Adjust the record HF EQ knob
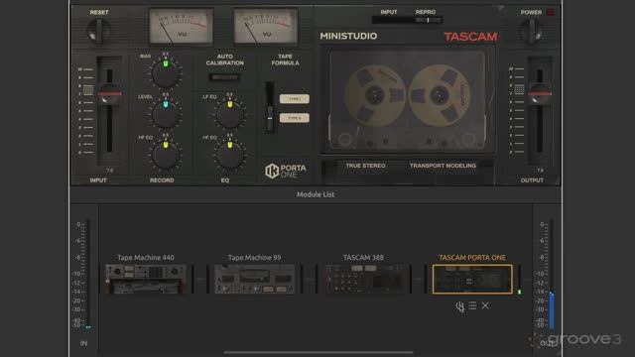The height and width of the screenshot is (357, 635). (166, 155)
